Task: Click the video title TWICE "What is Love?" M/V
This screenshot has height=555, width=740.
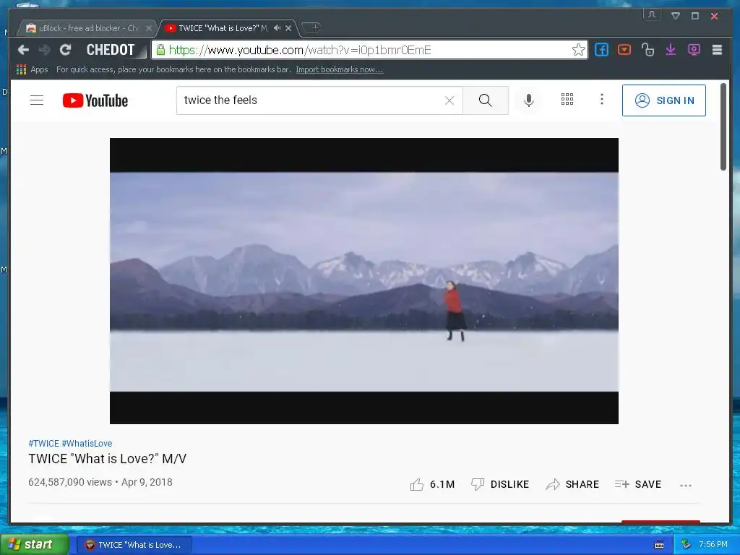Action: (x=108, y=459)
